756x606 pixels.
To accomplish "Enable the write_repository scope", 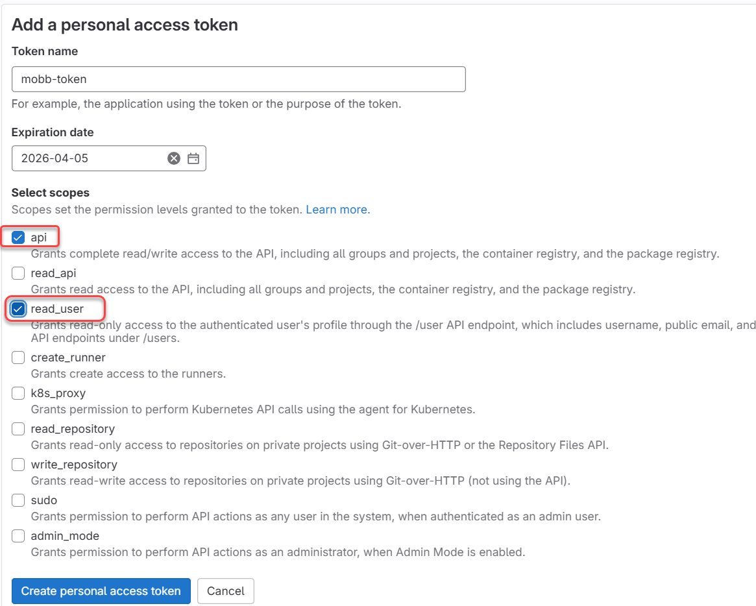I will tap(18, 464).
